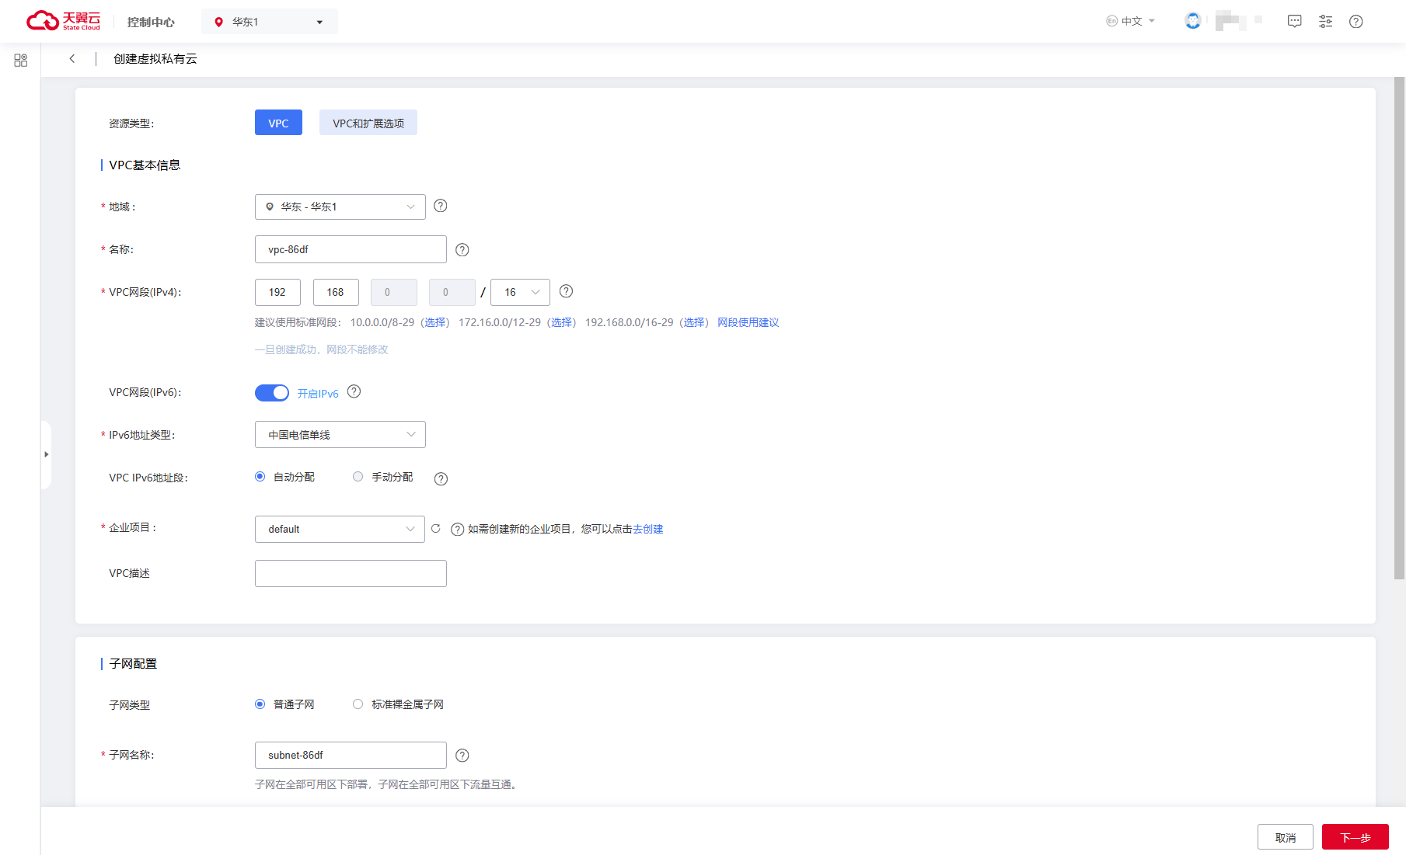Select 手动分配 for IPv6 address range
The image size is (1406, 855).
coord(358,477)
